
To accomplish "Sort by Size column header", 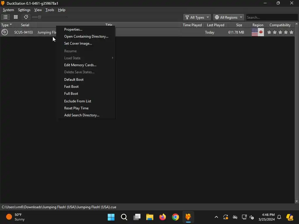I will (x=239, y=25).
